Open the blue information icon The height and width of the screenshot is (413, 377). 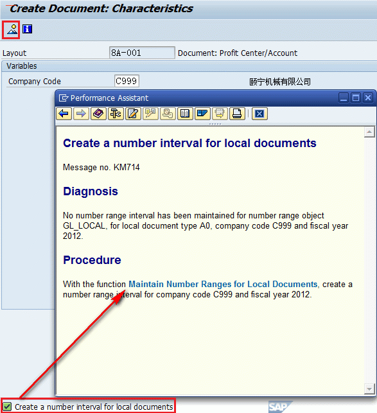click(x=28, y=29)
